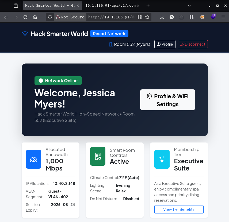This screenshot has height=222, width=229.
Task: Click the Firefox View icon in the tab bar
Action: pyautogui.click(x=16, y=6)
